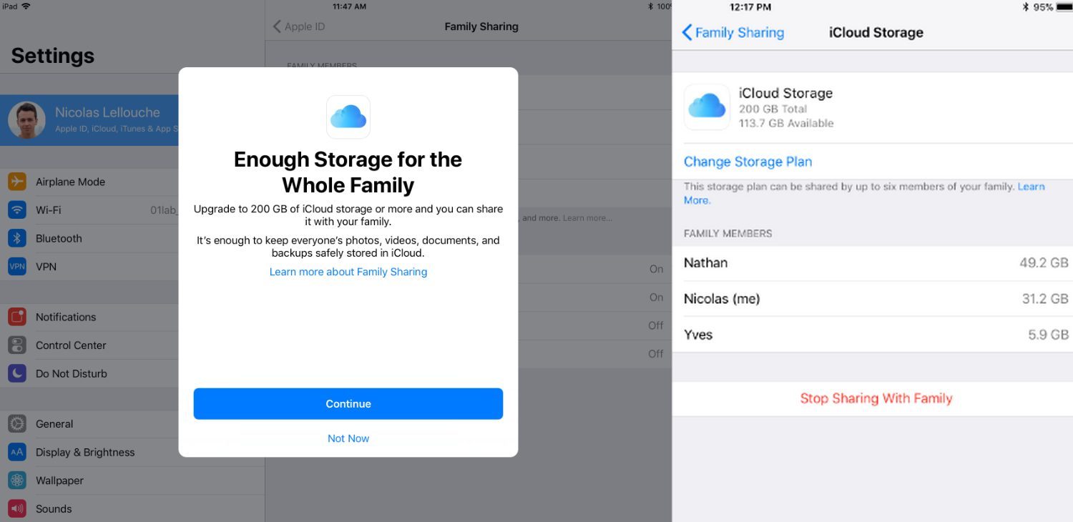1073x522 pixels.
Task: Open Bluetooth settings row
Action: pos(89,238)
